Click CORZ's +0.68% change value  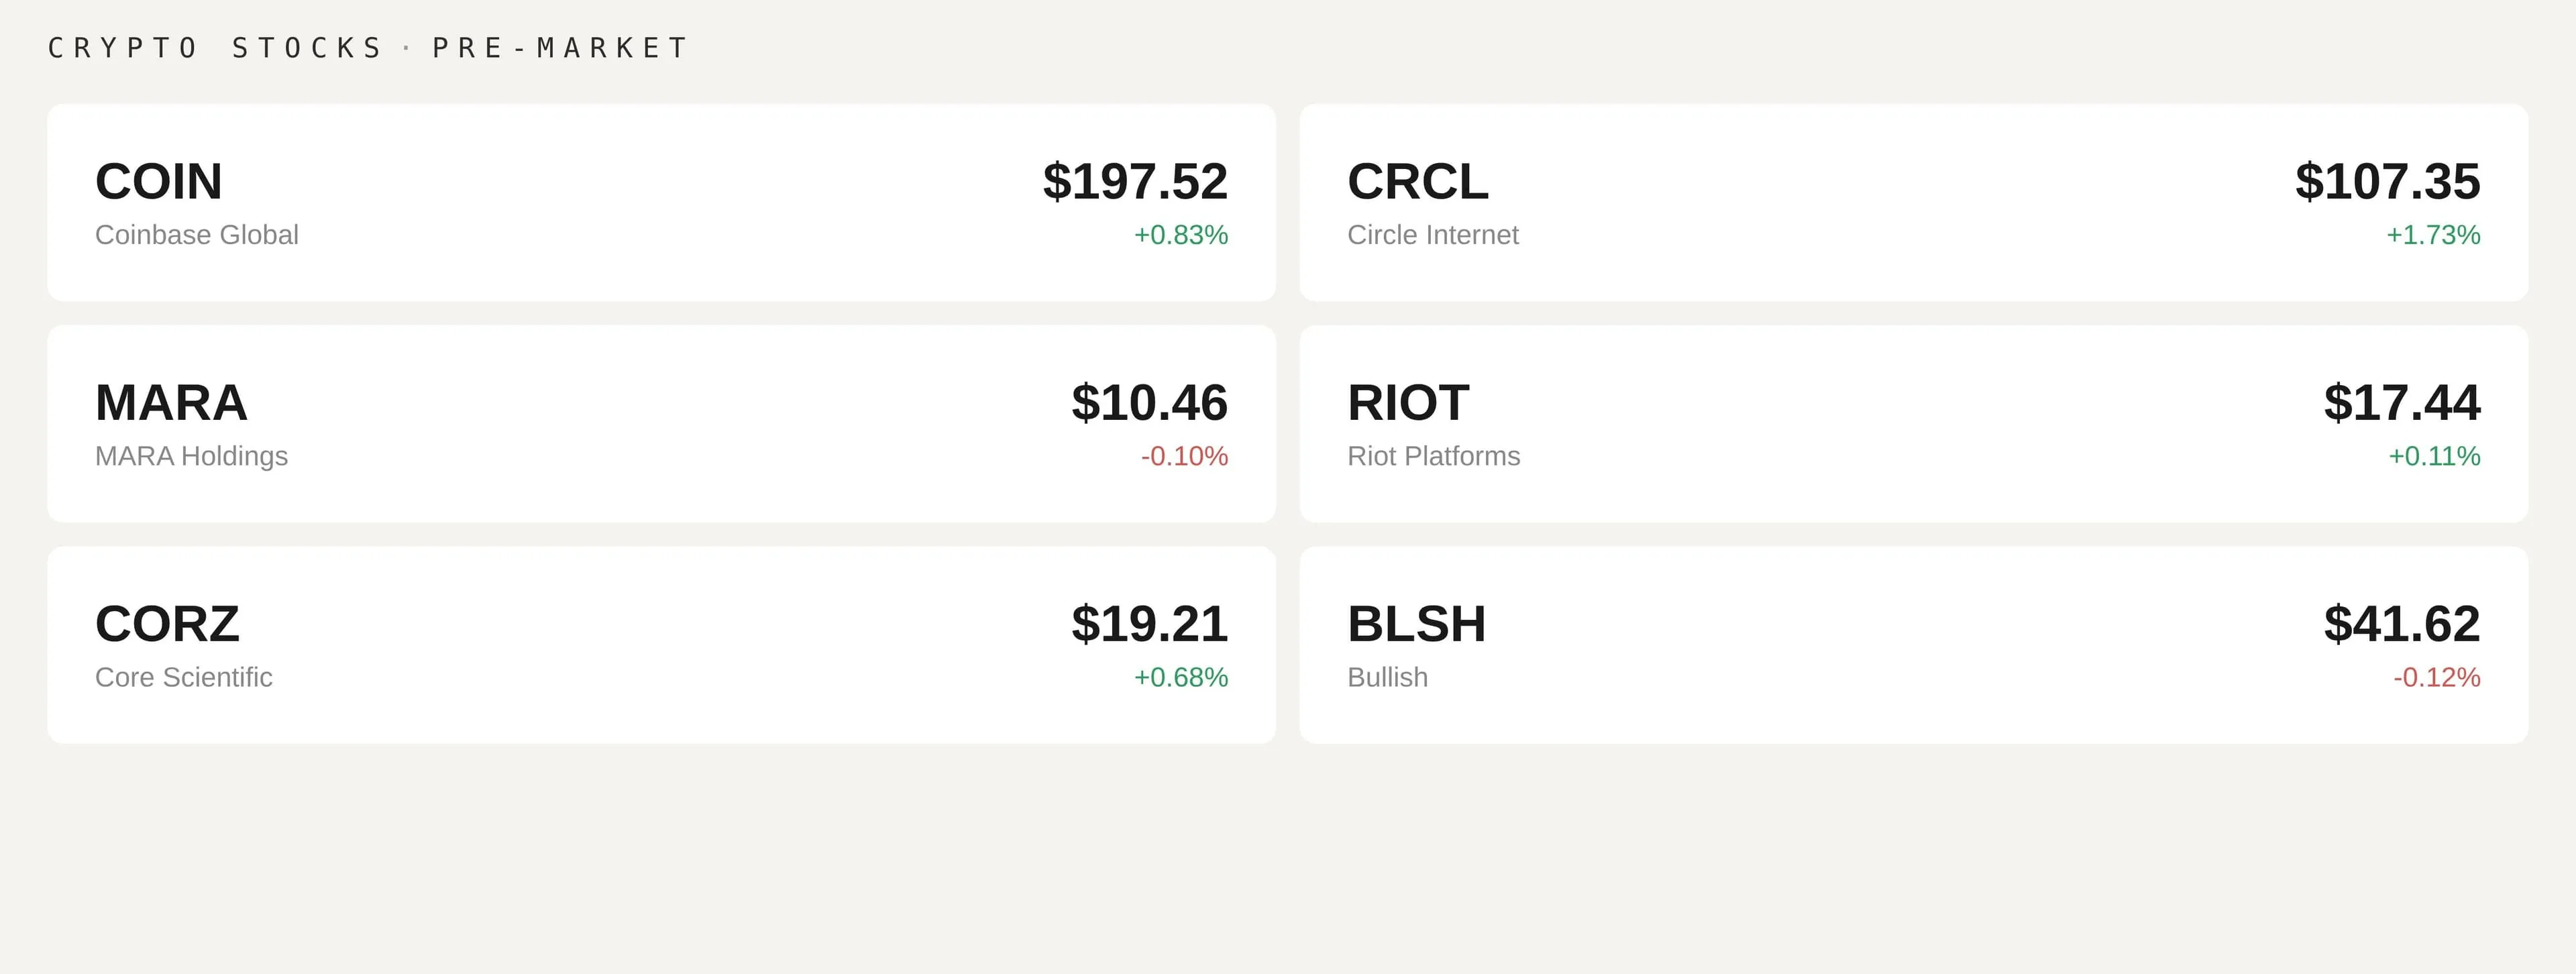(x=1180, y=677)
